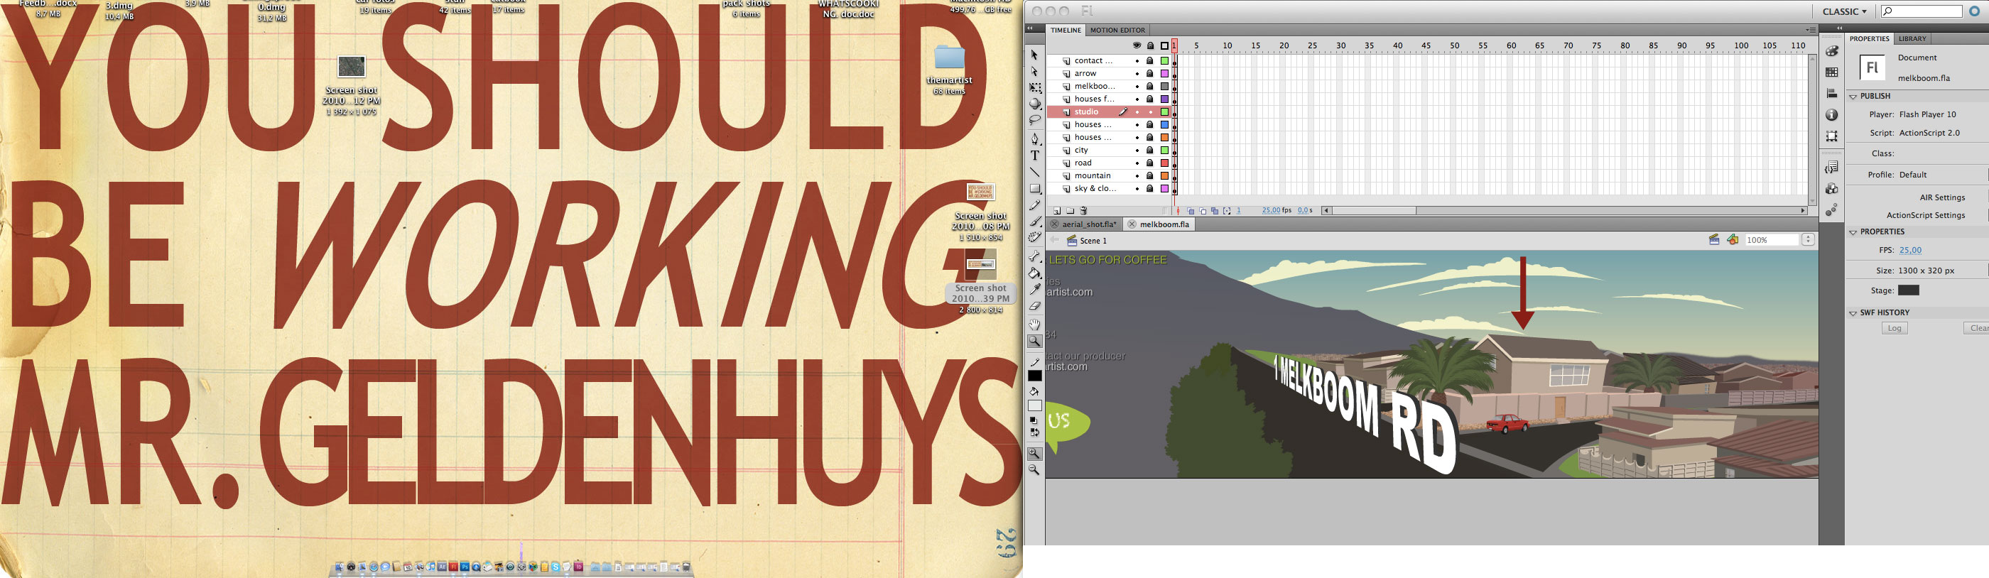Click the Edit Scene clapperboard icon

click(x=1714, y=240)
